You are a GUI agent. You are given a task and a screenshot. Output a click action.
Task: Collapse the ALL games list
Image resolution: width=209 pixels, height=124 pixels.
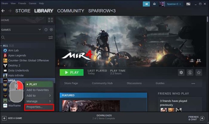[1, 46]
